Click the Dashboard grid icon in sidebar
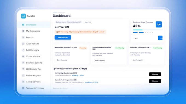This screenshot has height=104, width=186. (23, 25)
